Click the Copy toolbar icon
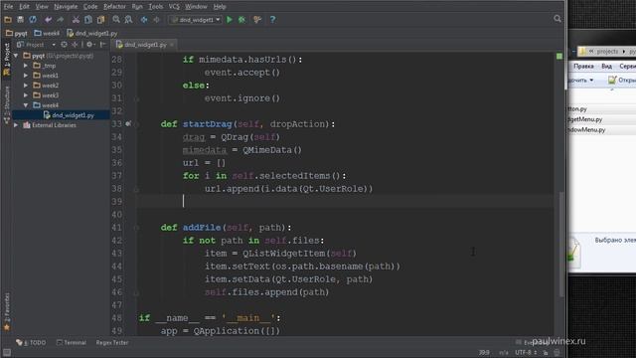The image size is (636, 358). pos(88,20)
